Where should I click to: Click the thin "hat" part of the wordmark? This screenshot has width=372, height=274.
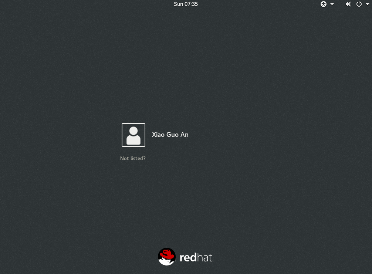tap(205, 257)
